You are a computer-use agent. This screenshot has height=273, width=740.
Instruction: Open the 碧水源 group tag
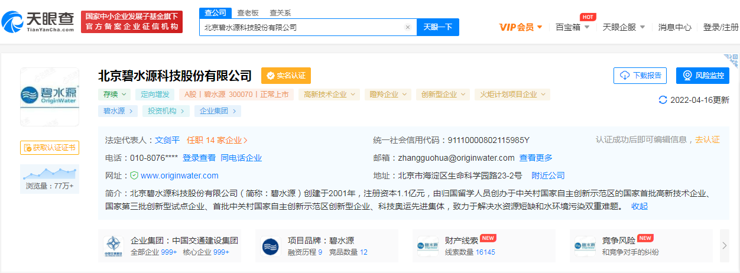[118, 110]
